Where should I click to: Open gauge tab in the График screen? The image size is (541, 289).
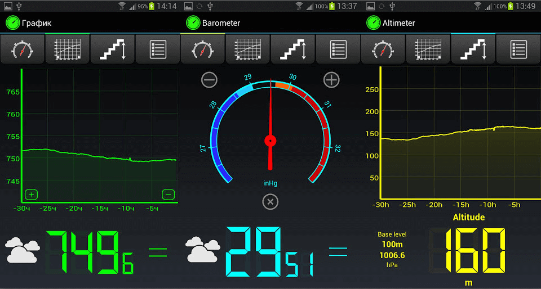[x=23, y=49]
